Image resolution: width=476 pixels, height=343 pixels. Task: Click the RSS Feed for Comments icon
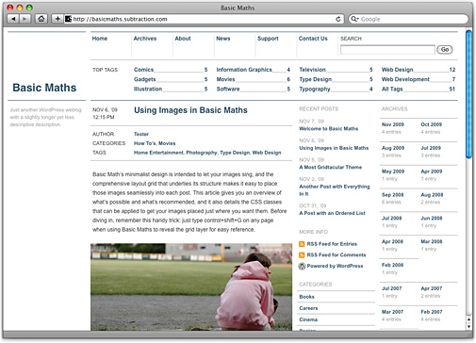pos(302,255)
